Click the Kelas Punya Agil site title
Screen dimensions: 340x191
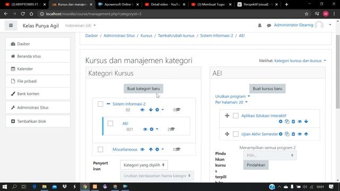tap(41, 26)
